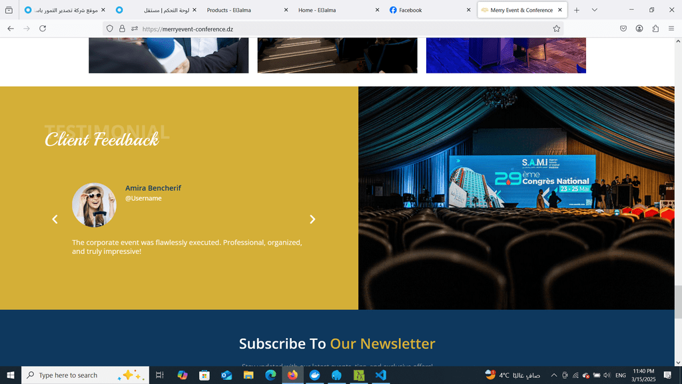Open Microsoft Store from taskbar

[204, 375]
